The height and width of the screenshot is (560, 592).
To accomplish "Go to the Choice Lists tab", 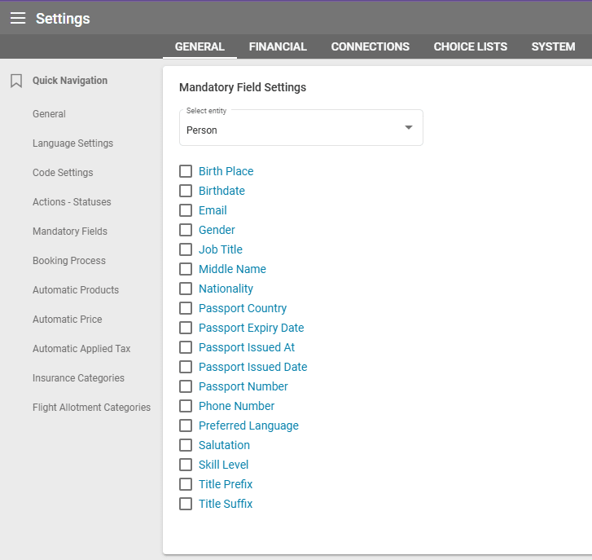I will click(470, 46).
